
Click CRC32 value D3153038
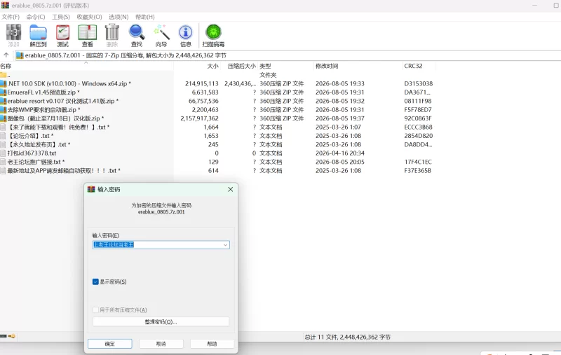tap(418, 83)
